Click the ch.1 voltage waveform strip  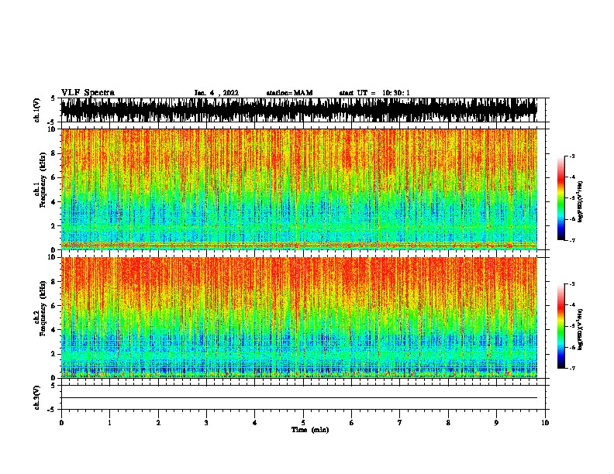pos(299,110)
